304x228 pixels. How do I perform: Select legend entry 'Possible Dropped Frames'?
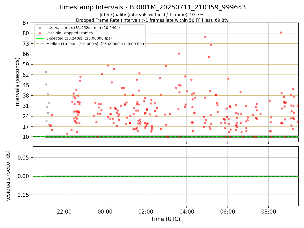(69, 33)
